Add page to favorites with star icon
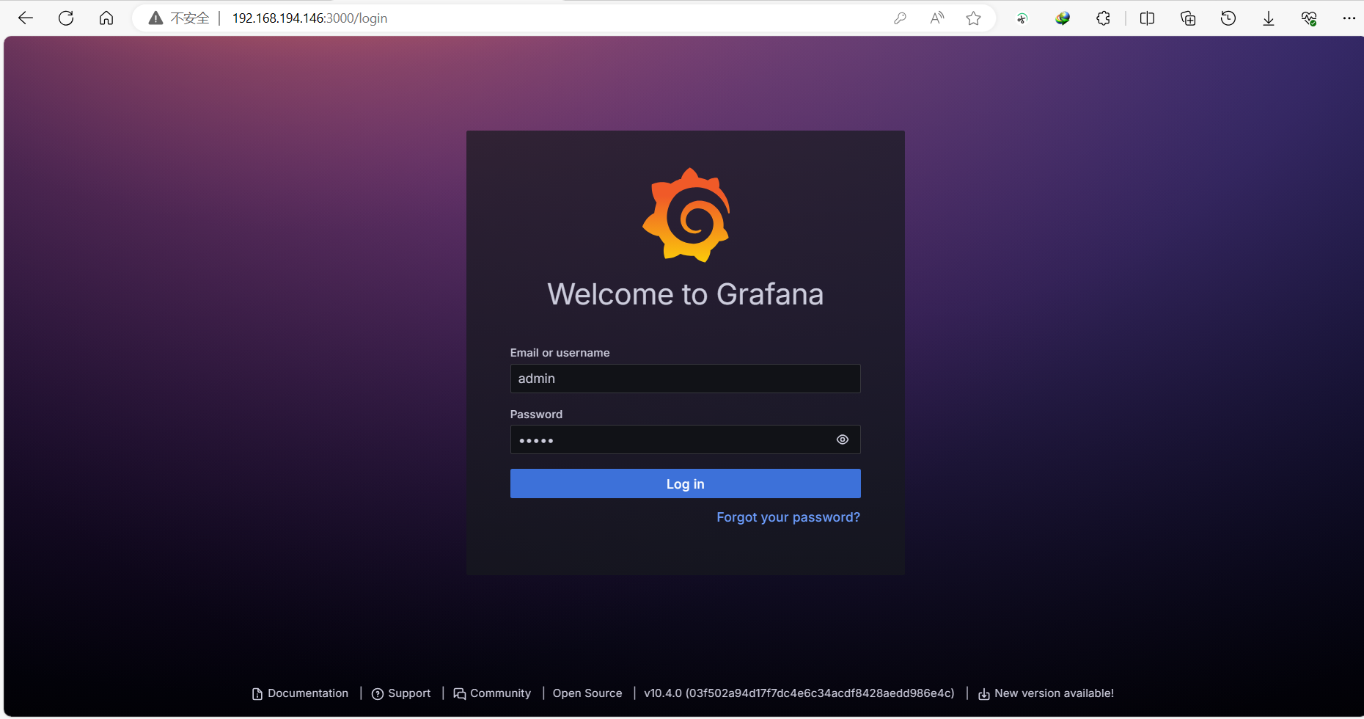The height and width of the screenshot is (719, 1364). (973, 18)
